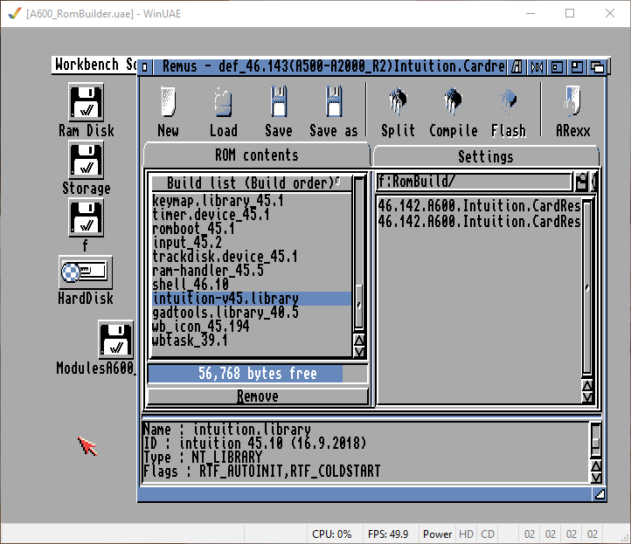Click the Workbench Screen title bar
Viewport: 631px width, 544px height.
[94, 65]
